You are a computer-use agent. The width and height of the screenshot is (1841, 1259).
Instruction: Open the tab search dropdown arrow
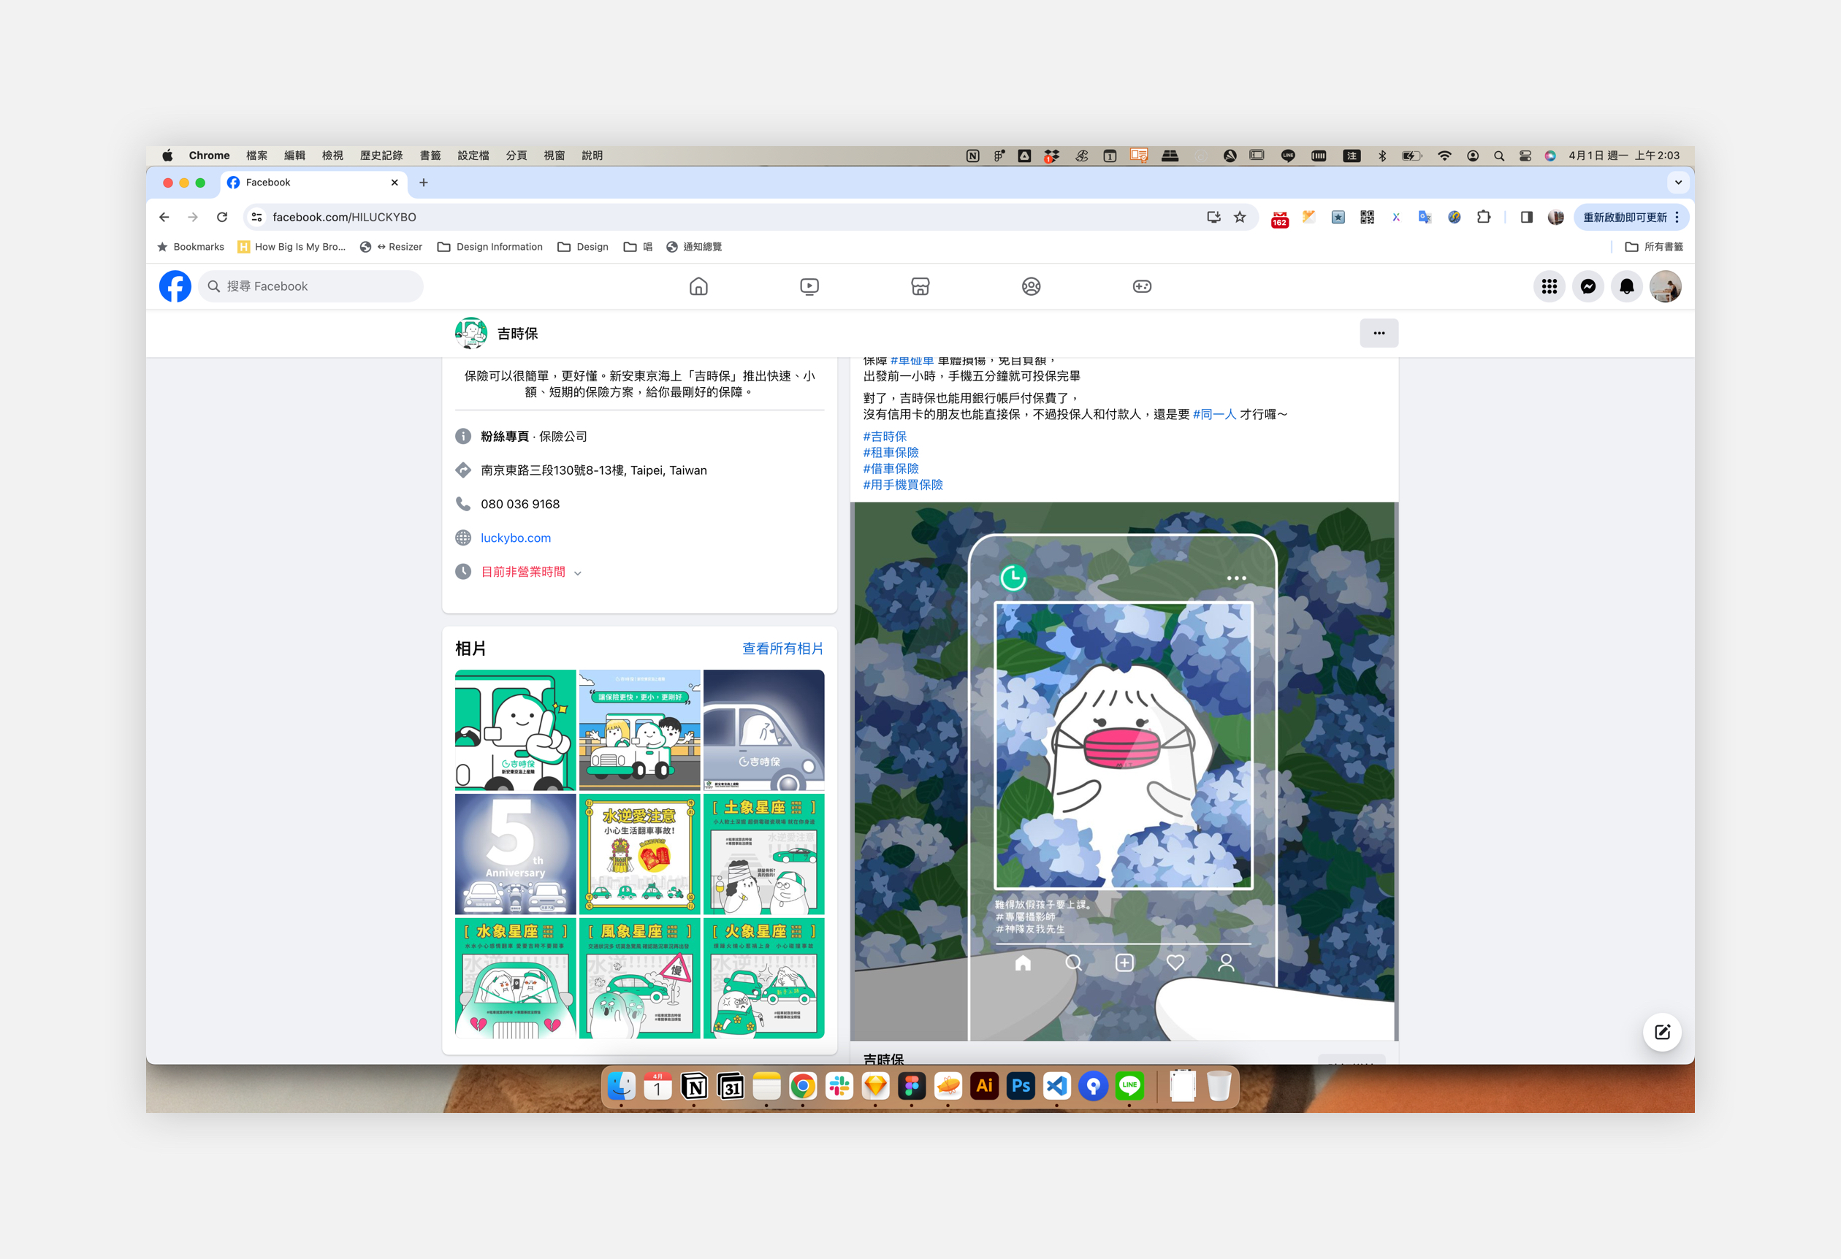tap(1678, 183)
